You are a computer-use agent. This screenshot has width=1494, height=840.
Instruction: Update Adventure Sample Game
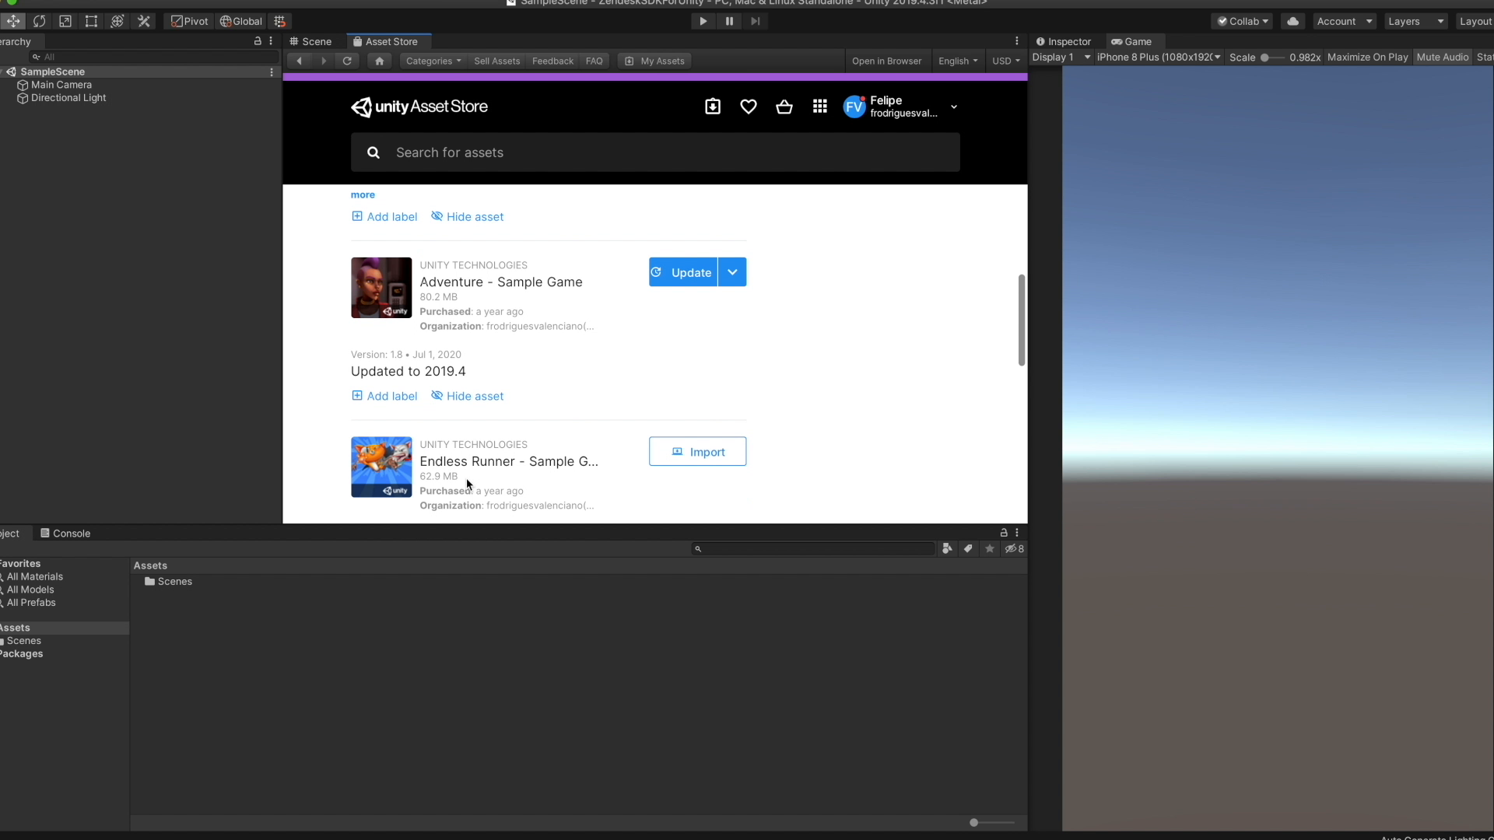683,272
